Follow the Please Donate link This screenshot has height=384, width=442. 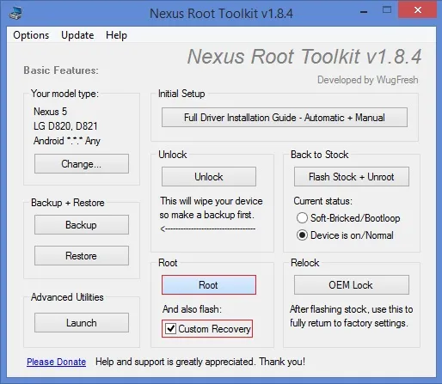click(56, 362)
